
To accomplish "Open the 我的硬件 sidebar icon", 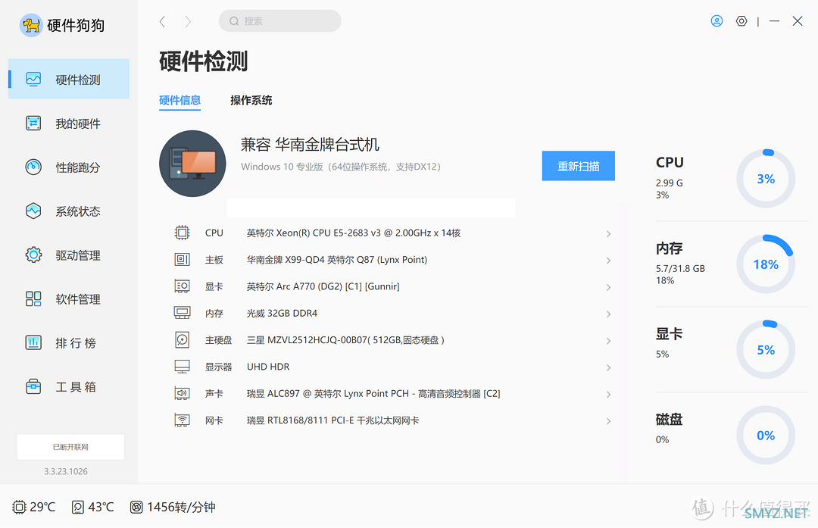I will point(33,123).
